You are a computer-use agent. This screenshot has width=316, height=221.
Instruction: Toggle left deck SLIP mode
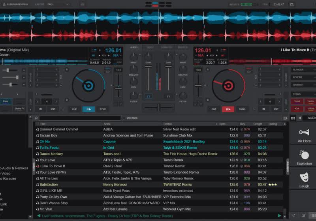[107, 72]
